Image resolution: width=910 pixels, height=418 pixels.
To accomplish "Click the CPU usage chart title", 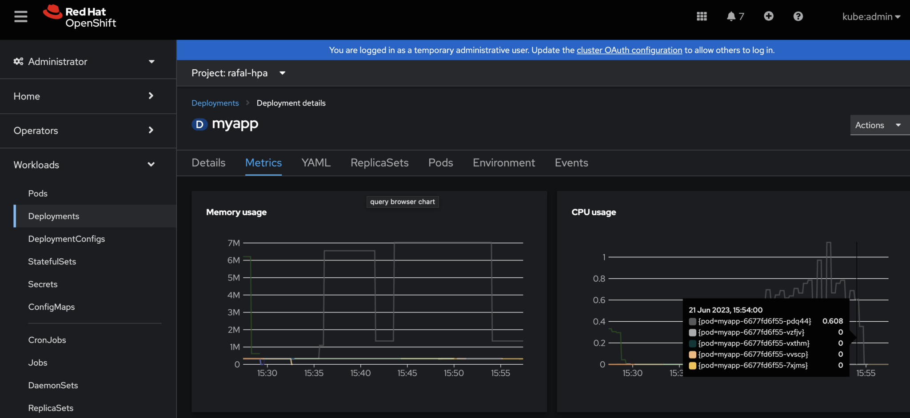I will (594, 212).
